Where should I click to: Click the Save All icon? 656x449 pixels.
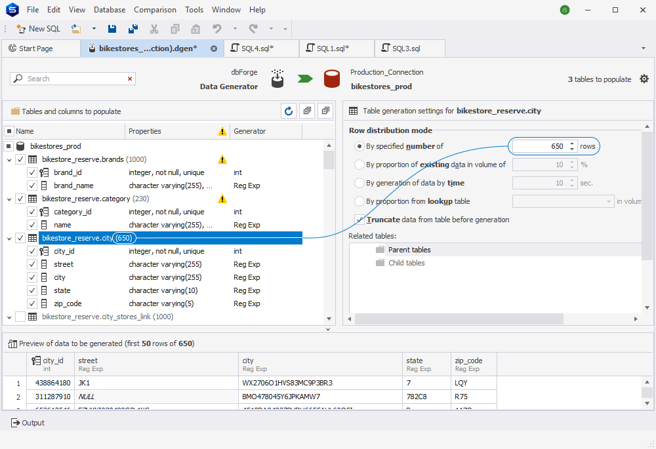[x=133, y=29]
